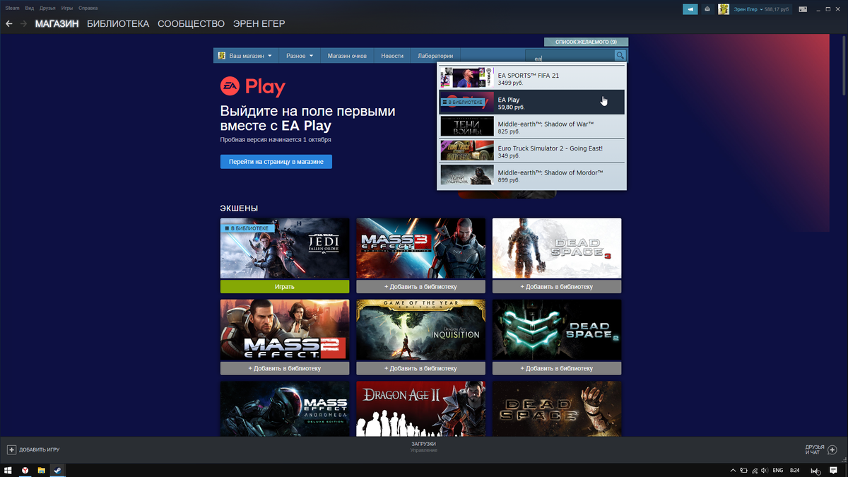Open File Explorer from taskbar

(x=42, y=470)
